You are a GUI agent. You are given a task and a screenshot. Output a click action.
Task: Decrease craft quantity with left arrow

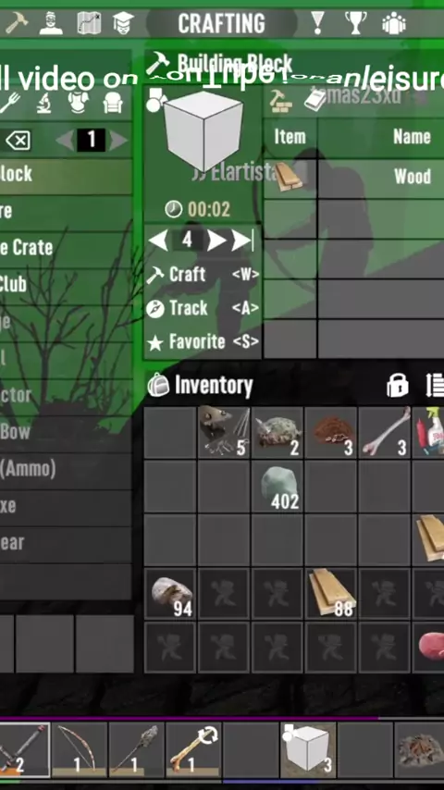tap(158, 241)
